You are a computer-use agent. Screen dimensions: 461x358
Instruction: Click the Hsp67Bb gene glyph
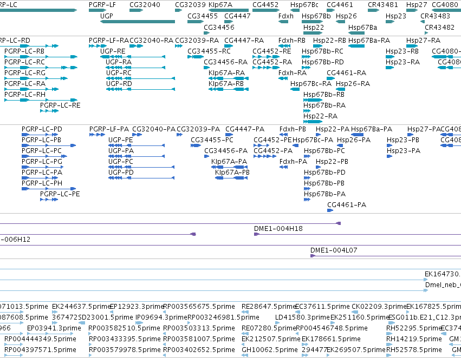point(312,22)
